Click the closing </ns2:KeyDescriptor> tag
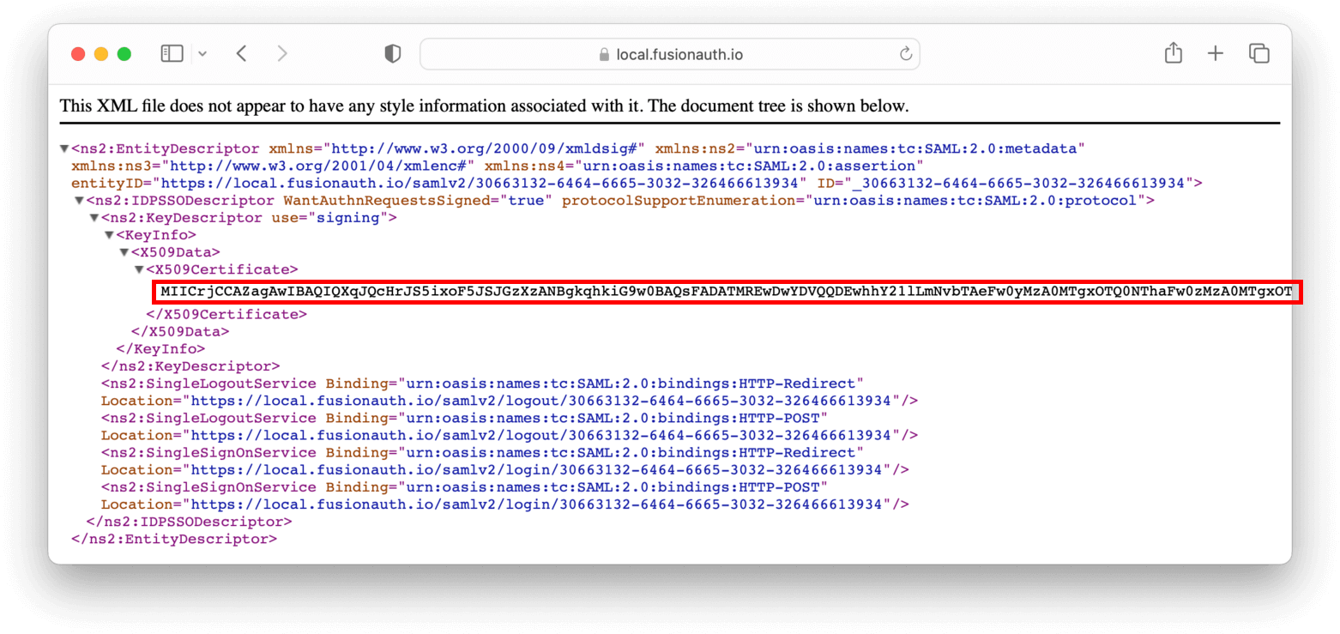 click(x=190, y=366)
